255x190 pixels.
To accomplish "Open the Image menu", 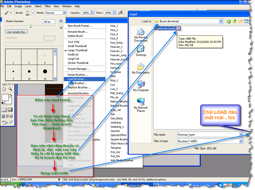I will pos(18,6).
